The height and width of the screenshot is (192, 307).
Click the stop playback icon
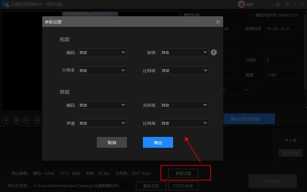pos(16,120)
